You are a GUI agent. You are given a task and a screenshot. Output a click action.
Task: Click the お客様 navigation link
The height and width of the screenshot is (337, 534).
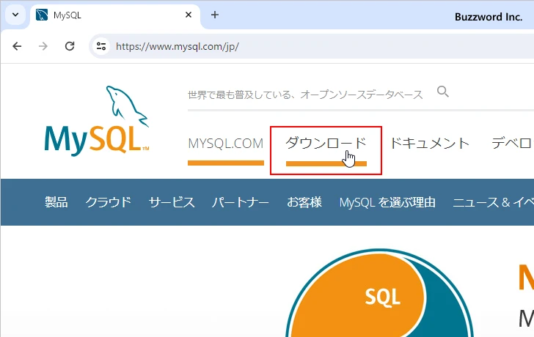tap(304, 202)
